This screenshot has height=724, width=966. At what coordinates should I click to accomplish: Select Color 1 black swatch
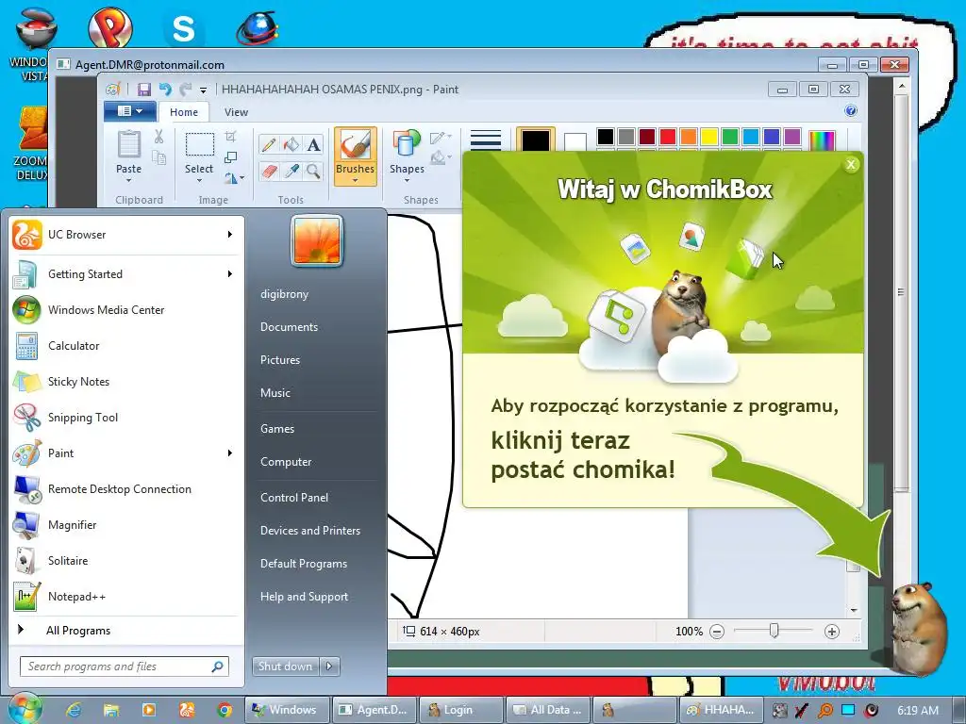coord(536,140)
